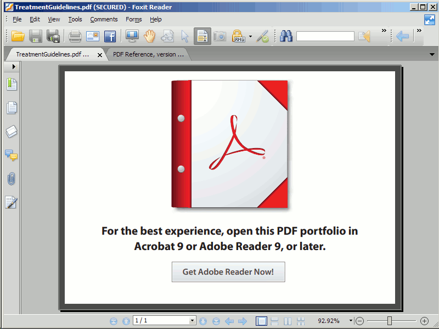Open the Bookmarks panel icon
Viewport: 439px width, 329px height.
coord(12,84)
